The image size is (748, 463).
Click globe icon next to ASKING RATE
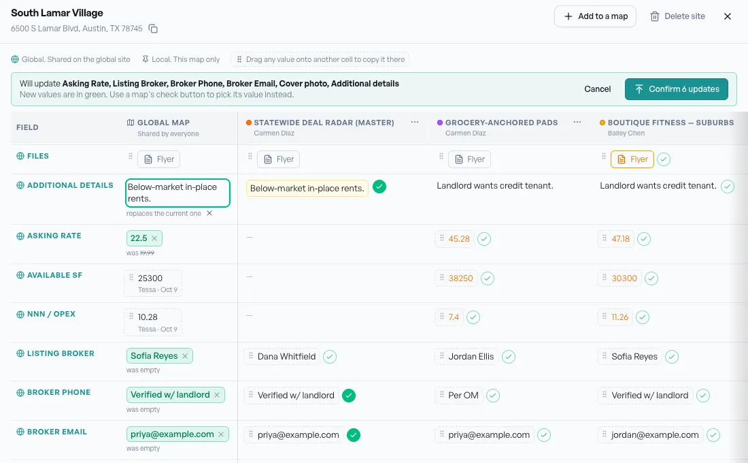tap(20, 236)
